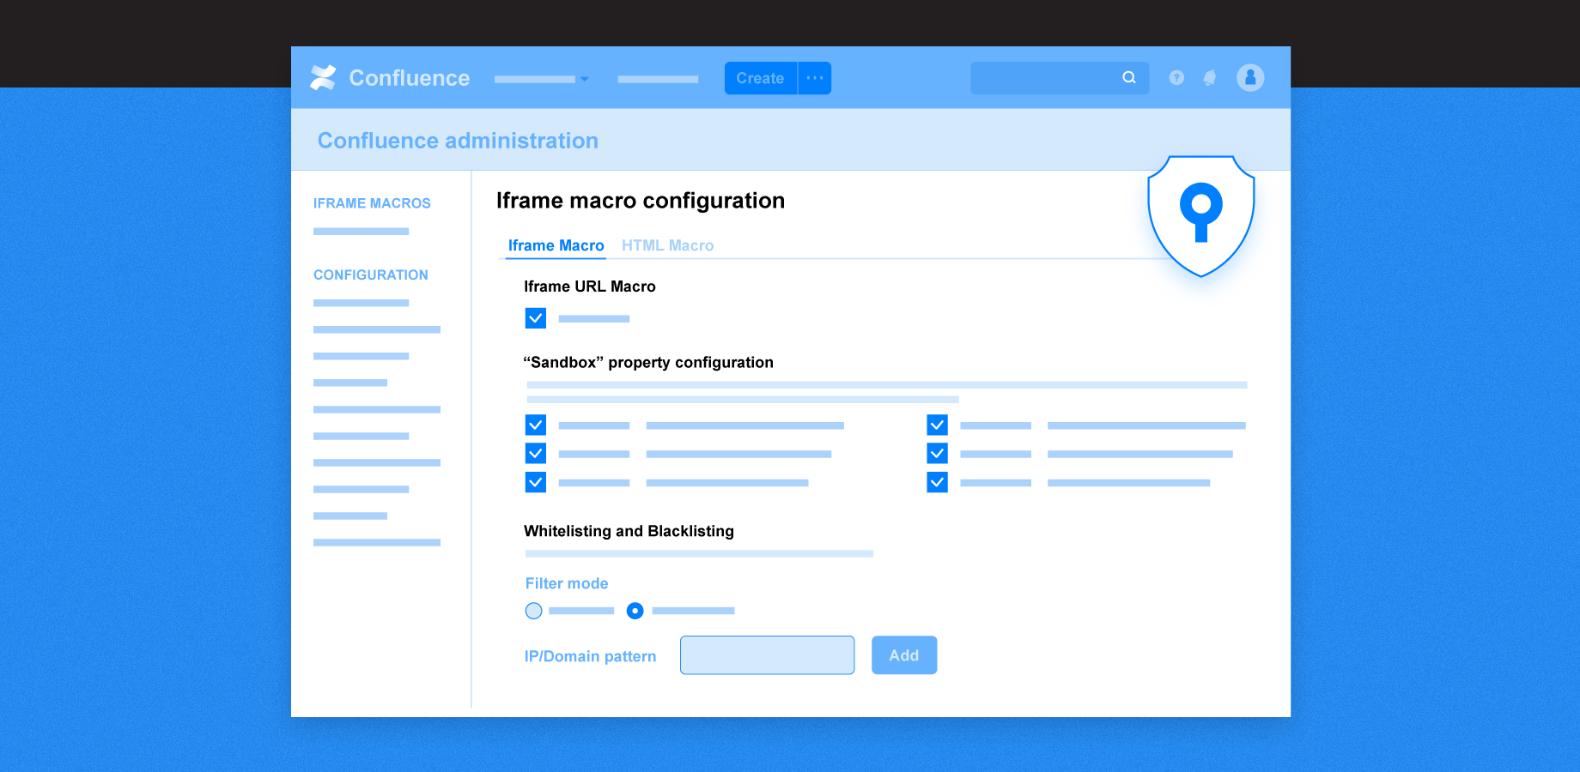
Task: Open the user profile avatar
Action: [x=1250, y=78]
